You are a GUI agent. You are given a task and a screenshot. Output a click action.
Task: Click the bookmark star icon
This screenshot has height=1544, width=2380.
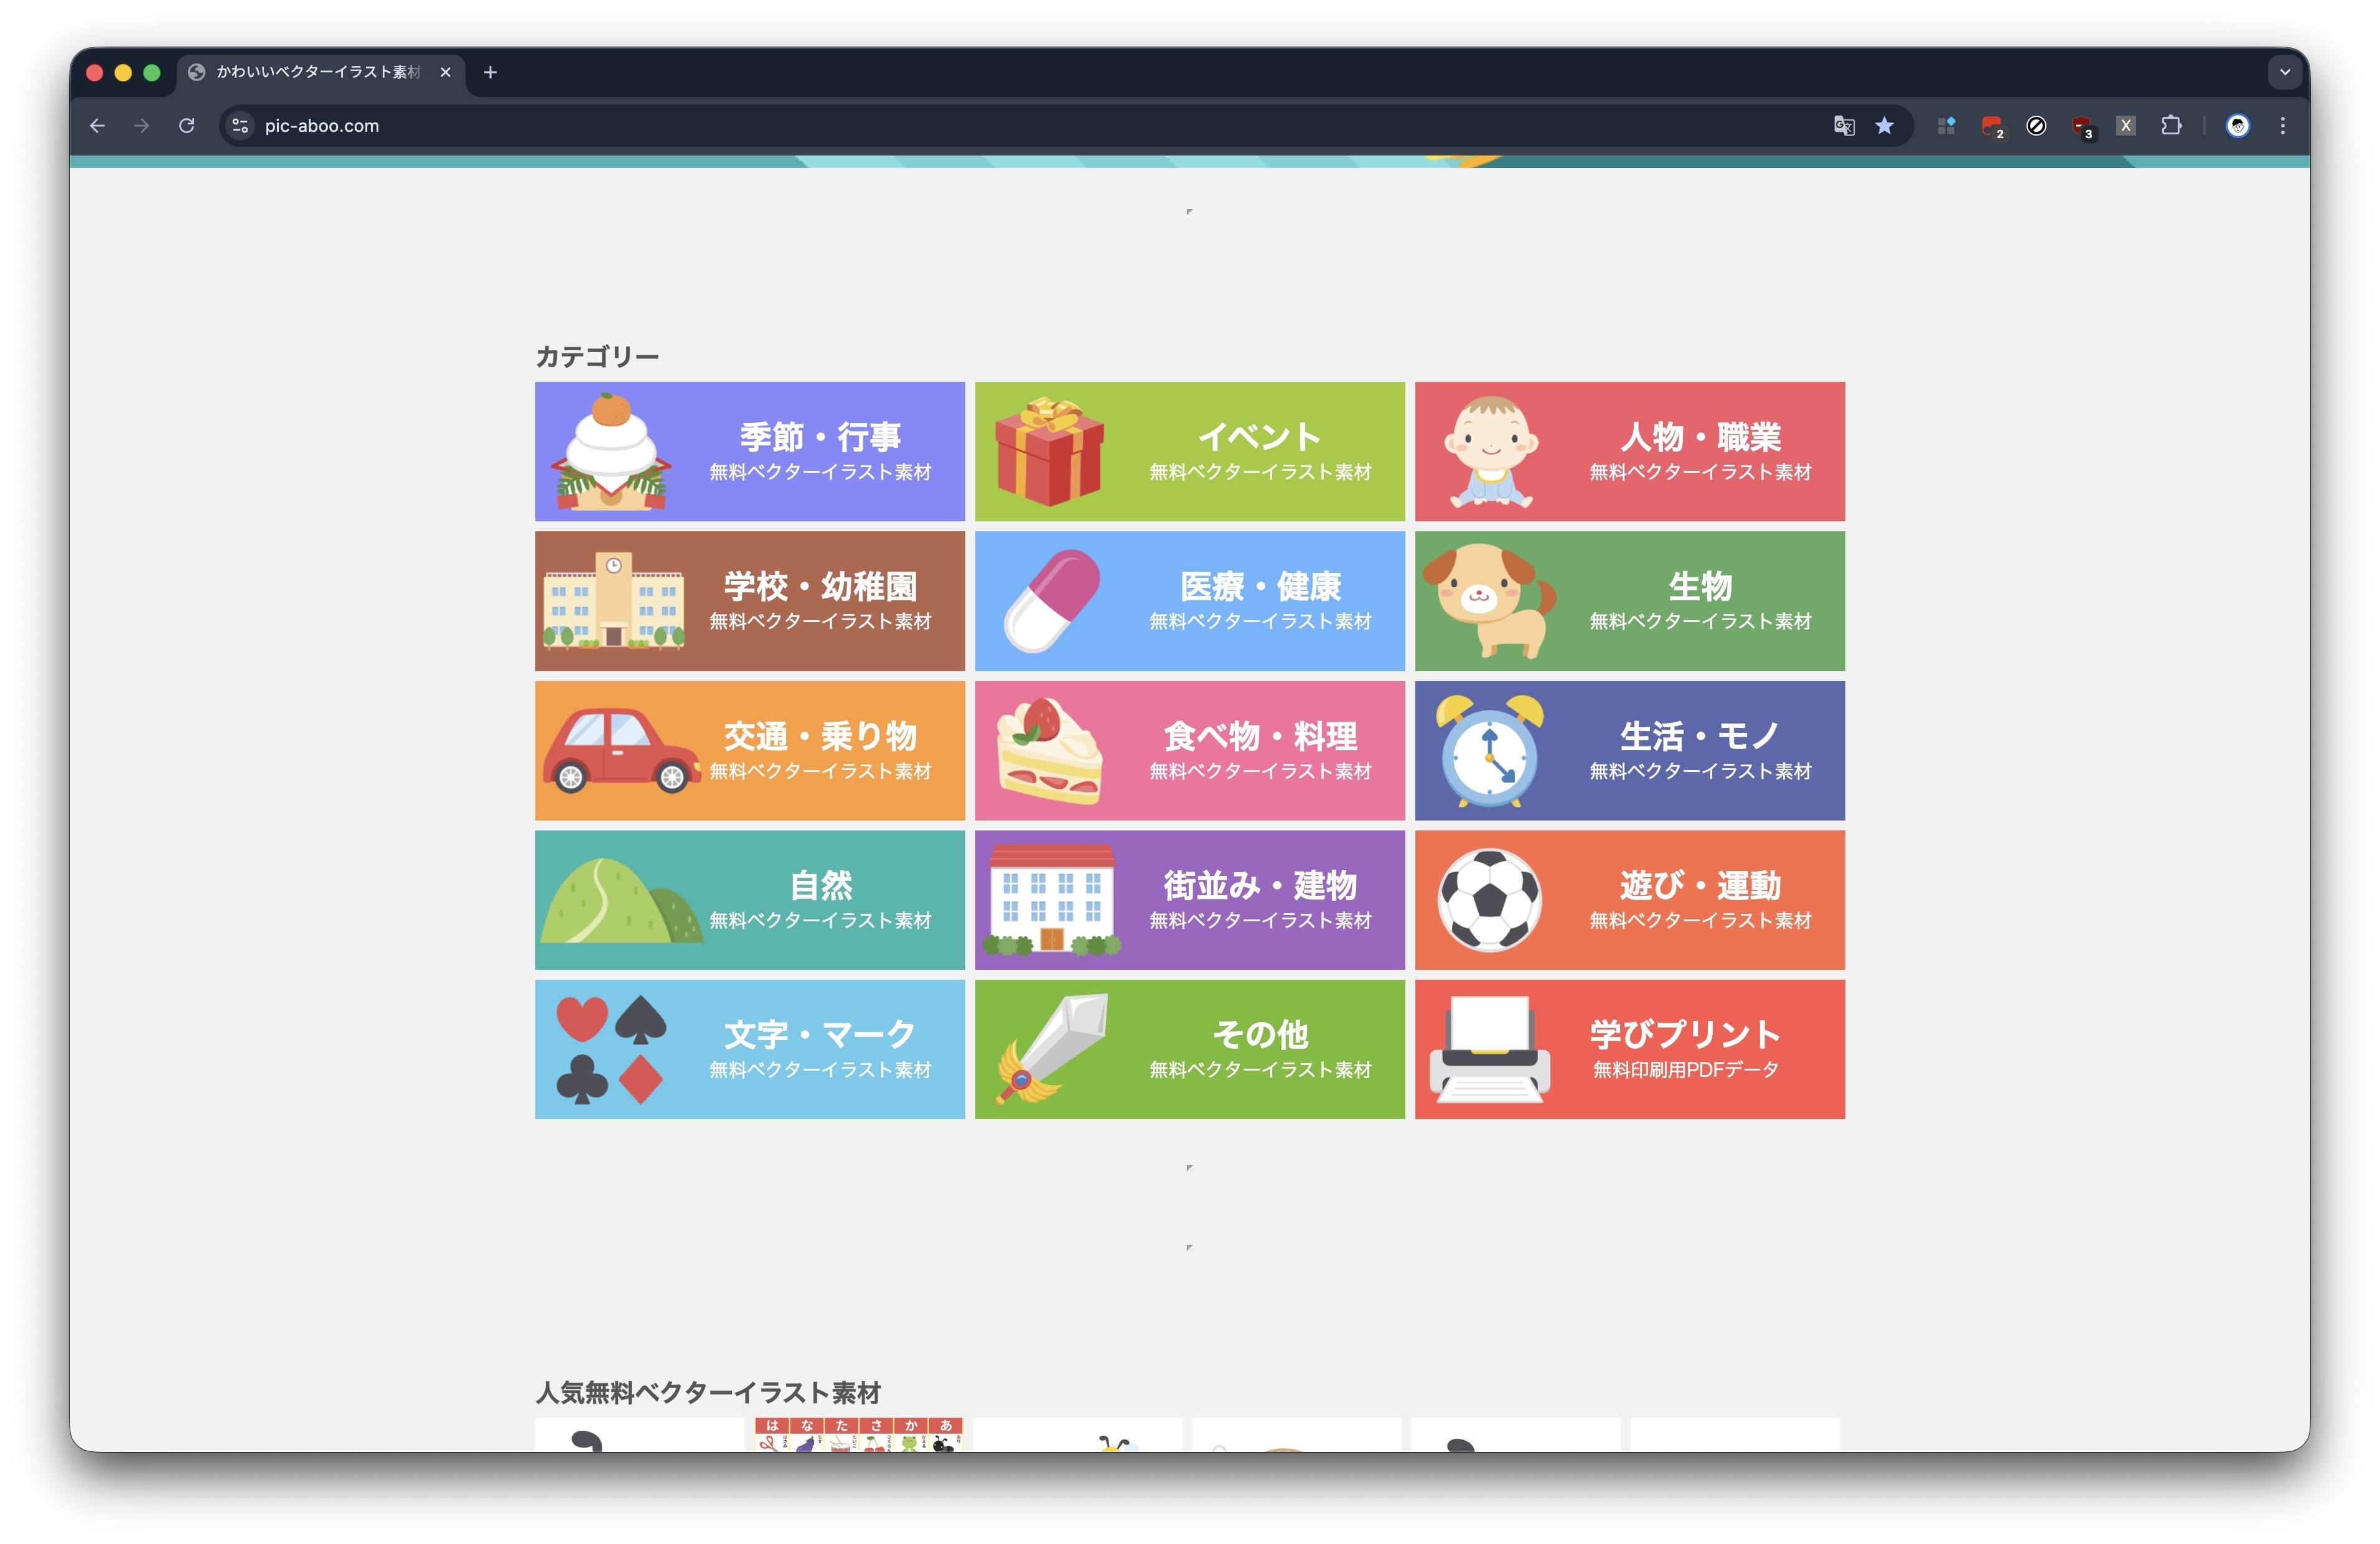click(x=1884, y=126)
